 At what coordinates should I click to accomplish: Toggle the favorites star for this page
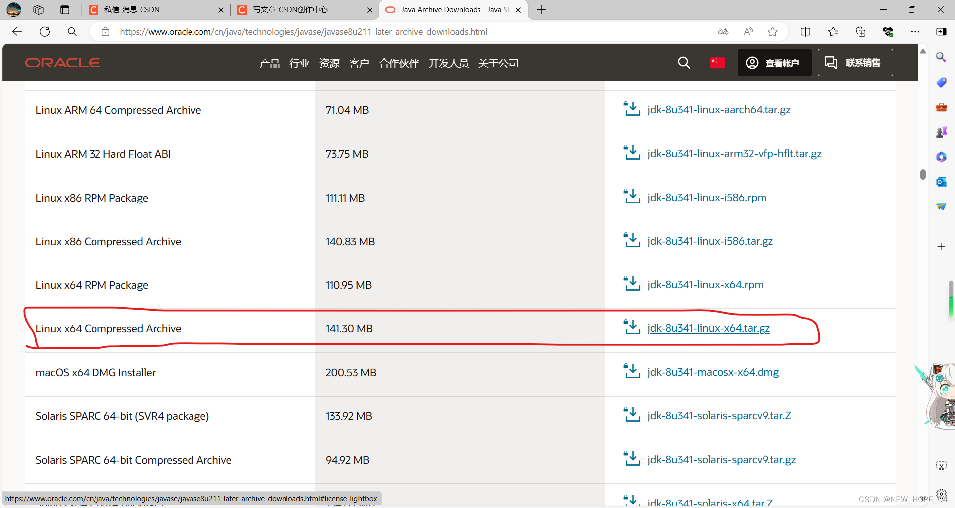[772, 31]
